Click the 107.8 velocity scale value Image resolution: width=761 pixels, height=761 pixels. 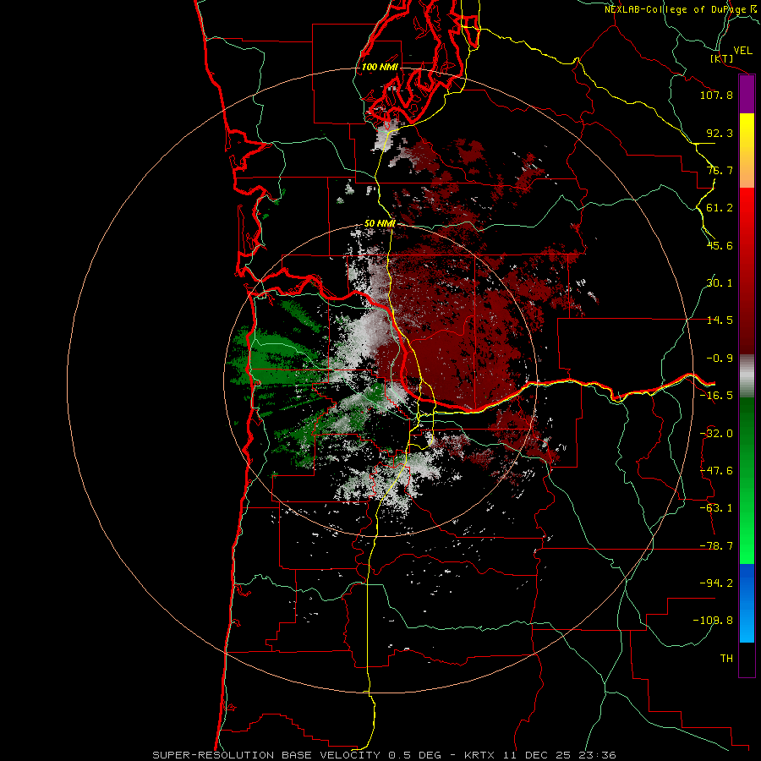716,95
